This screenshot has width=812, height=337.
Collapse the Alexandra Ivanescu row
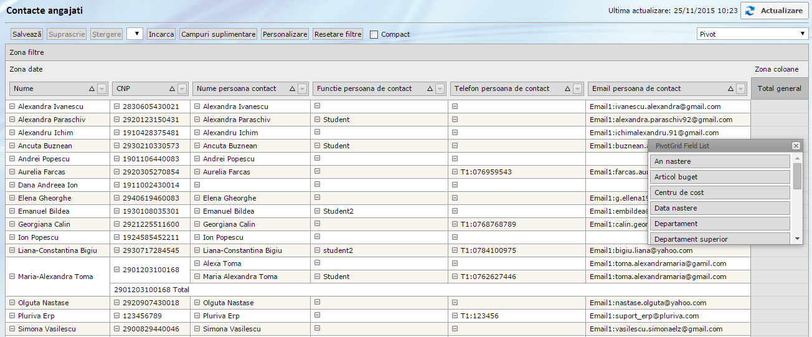pyautogui.click(x=12, y=107)
